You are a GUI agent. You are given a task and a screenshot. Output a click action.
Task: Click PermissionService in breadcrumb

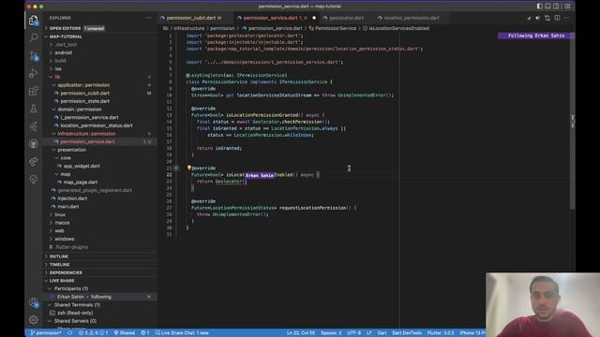click(x=333, y=28)
